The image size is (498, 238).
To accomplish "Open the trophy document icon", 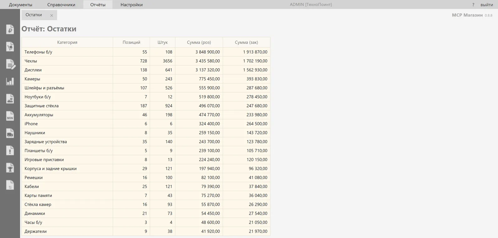I will click(x=10, y=168).
